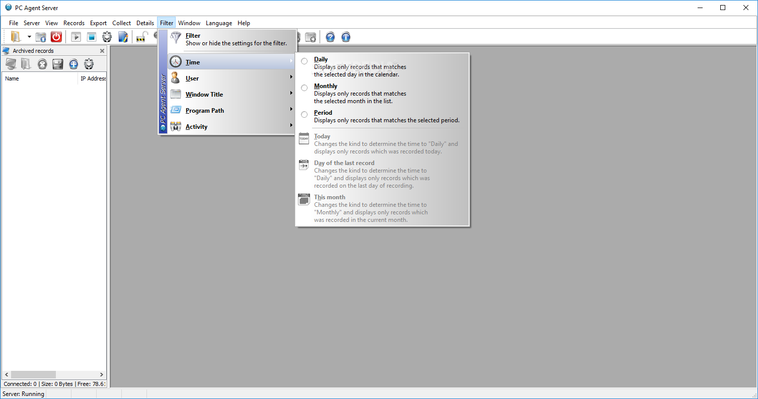Open the Collect menu
Image resolution: width=758 pixels, height=399 pixels.
tap(121, 23)
